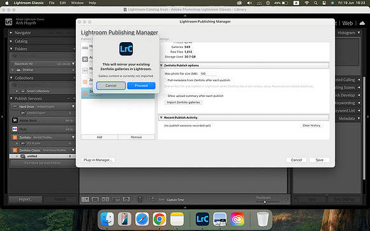The image size is (370, 231).
Task: Expand the Desktop folder
Action: tap(13, 70)
